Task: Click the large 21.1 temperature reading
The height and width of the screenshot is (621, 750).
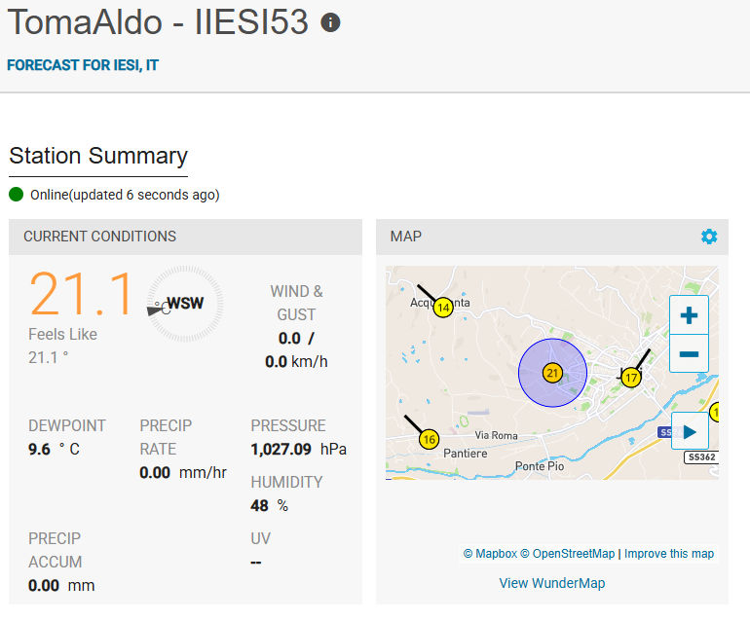Action: 81,294
